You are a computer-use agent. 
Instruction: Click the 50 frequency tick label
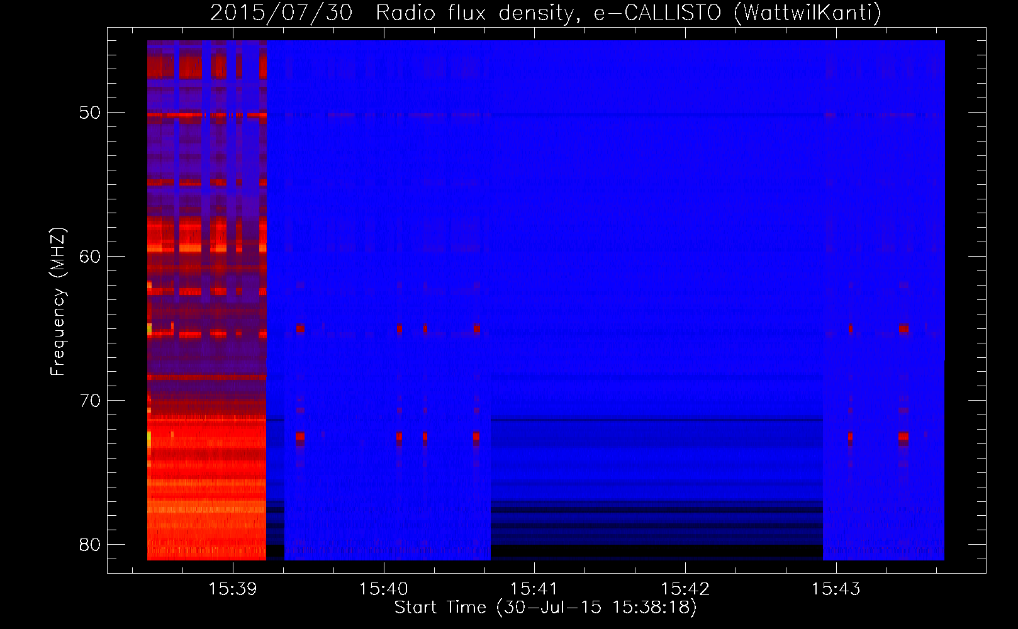[x=90, y=113]
